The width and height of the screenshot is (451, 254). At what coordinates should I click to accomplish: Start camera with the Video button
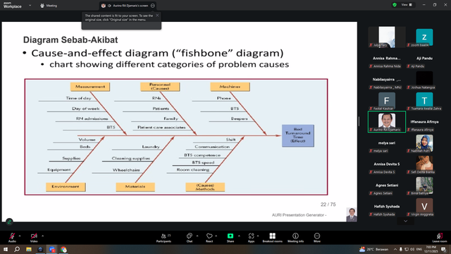pyautogui.click(x=34, y=238)
